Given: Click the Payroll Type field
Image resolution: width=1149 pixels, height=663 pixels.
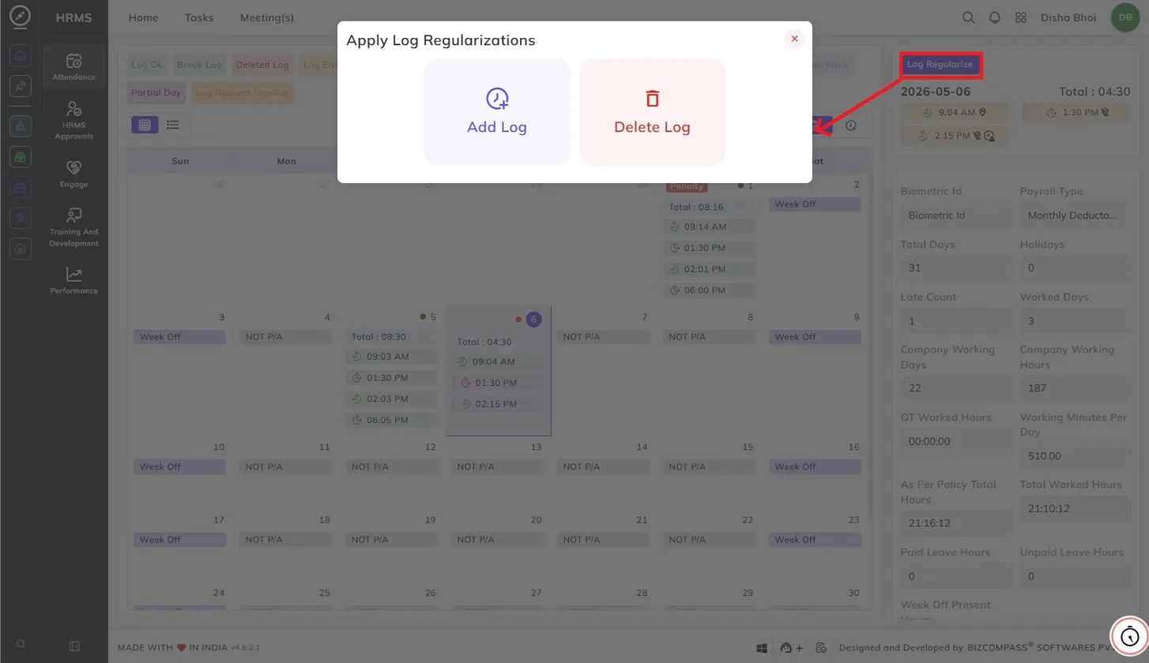Looking at the screenshot, I should 1076,215.
